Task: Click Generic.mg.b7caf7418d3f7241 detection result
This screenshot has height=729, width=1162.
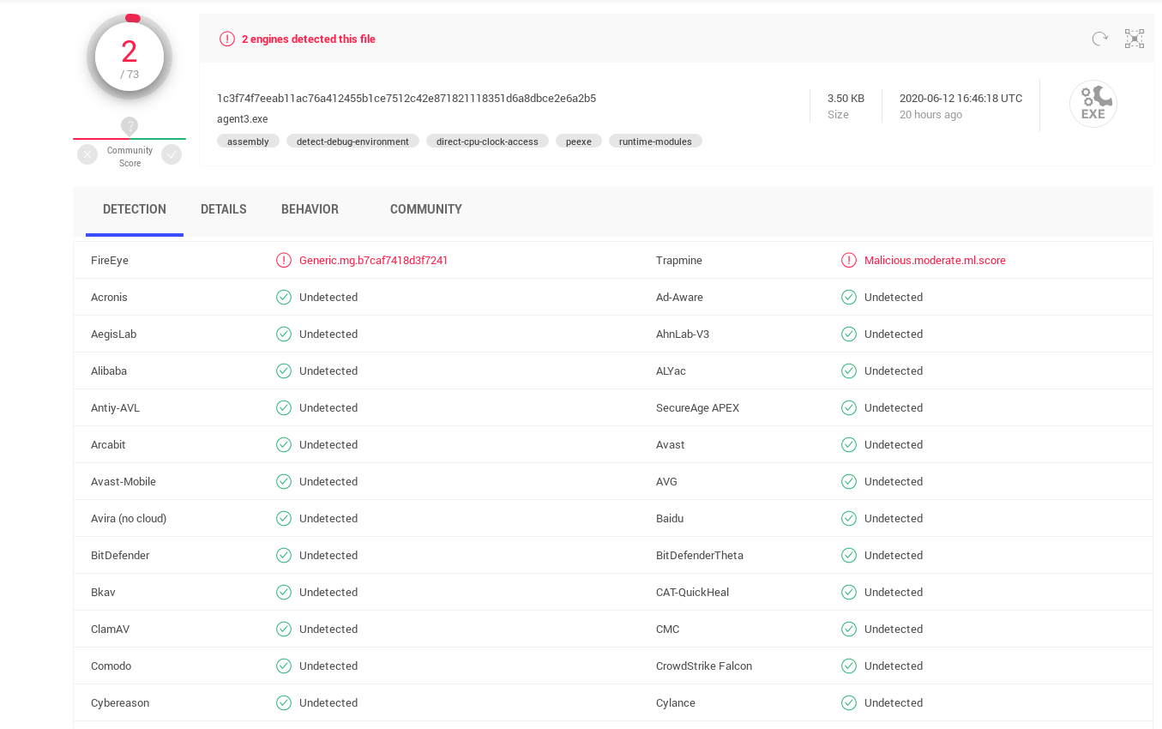Action: click(x=374, y=260)
